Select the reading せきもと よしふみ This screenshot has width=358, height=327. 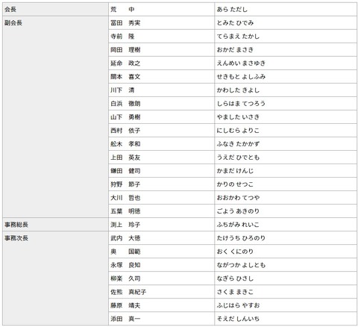241,77
